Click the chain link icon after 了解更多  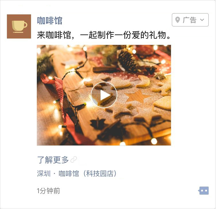pos(74,160)
